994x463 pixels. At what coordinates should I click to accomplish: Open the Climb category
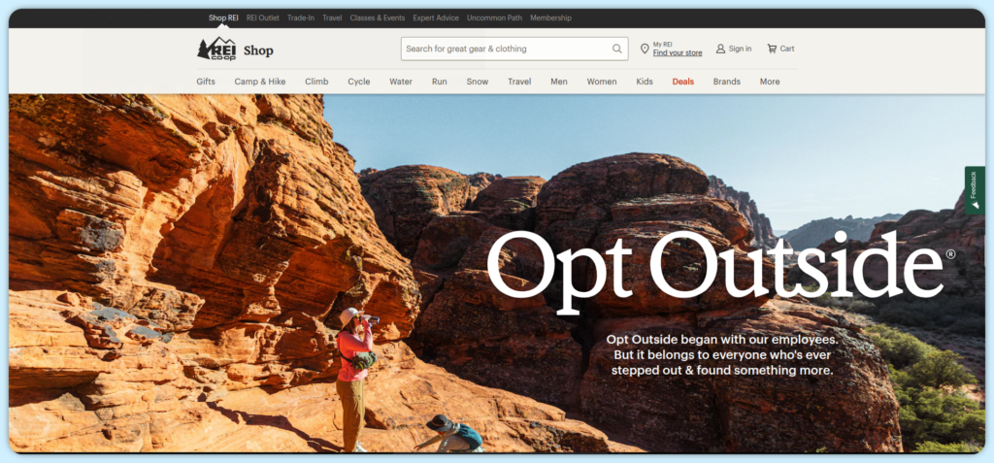click(x=316, y=82)
